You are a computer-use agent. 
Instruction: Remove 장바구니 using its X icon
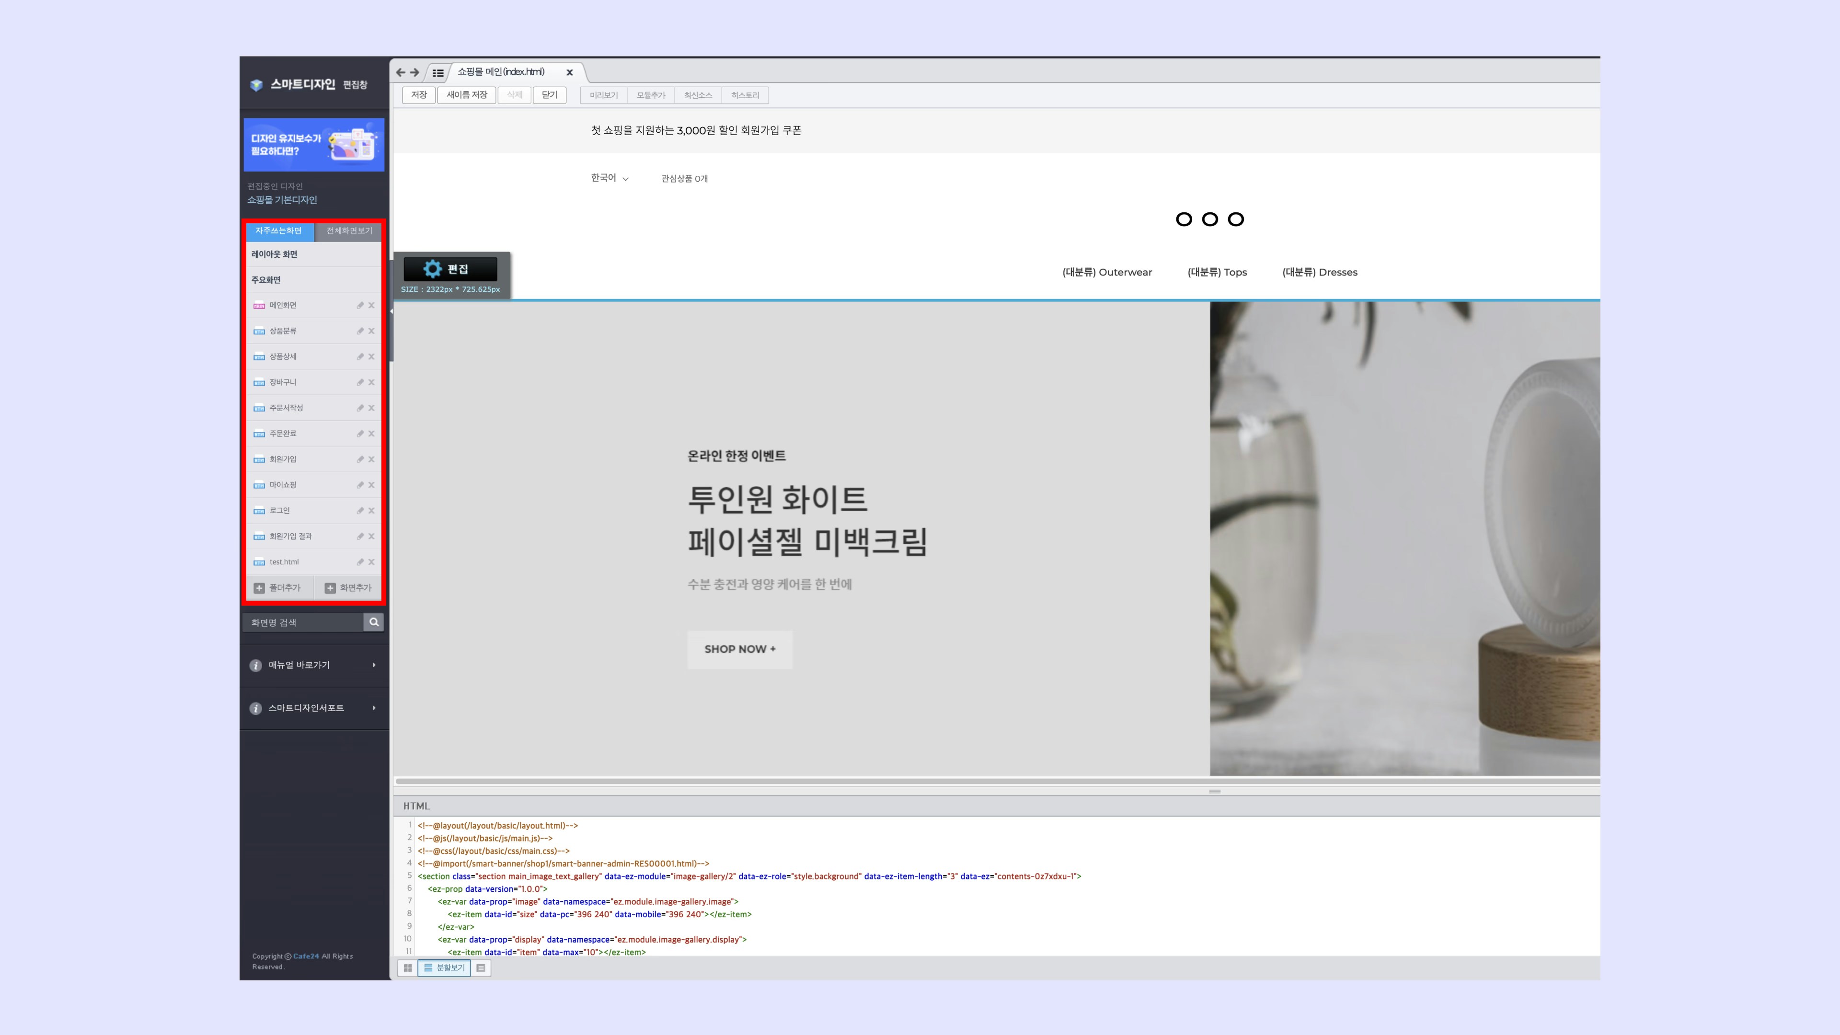point(371,382)
